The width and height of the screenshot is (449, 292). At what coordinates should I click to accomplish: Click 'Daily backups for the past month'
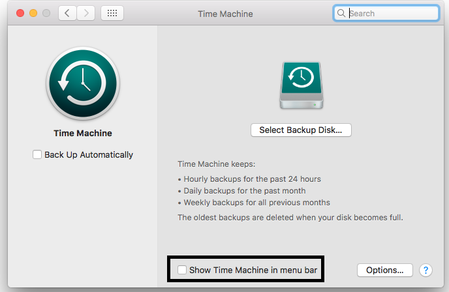tap(245, 191)
